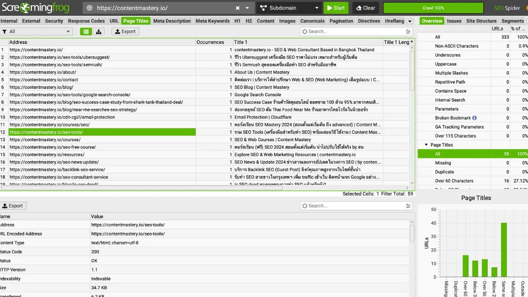Click Broken Bookmark info icon
Viewport: 528px width, 297px height.
coord(474,118)
